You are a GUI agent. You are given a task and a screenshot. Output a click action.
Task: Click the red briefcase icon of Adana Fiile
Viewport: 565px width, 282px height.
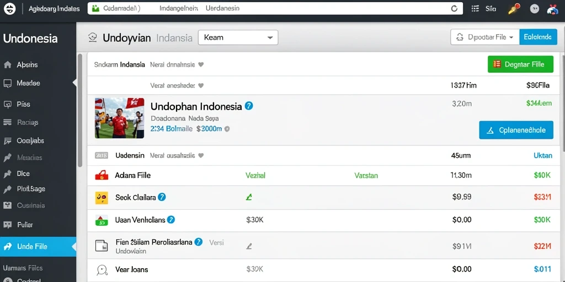click(102, 175)
